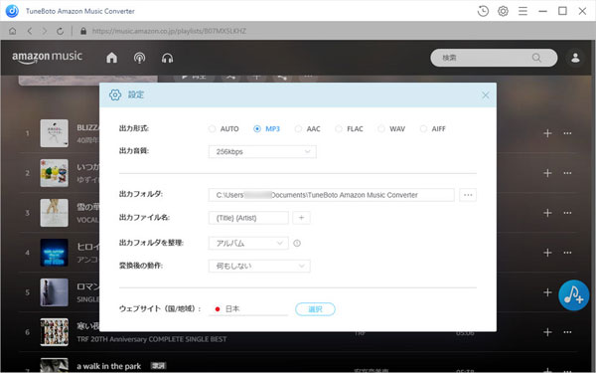Add track 5 with the plus icon
The image size is (596, 373).
pyautogui.click(x=547, y=292)
